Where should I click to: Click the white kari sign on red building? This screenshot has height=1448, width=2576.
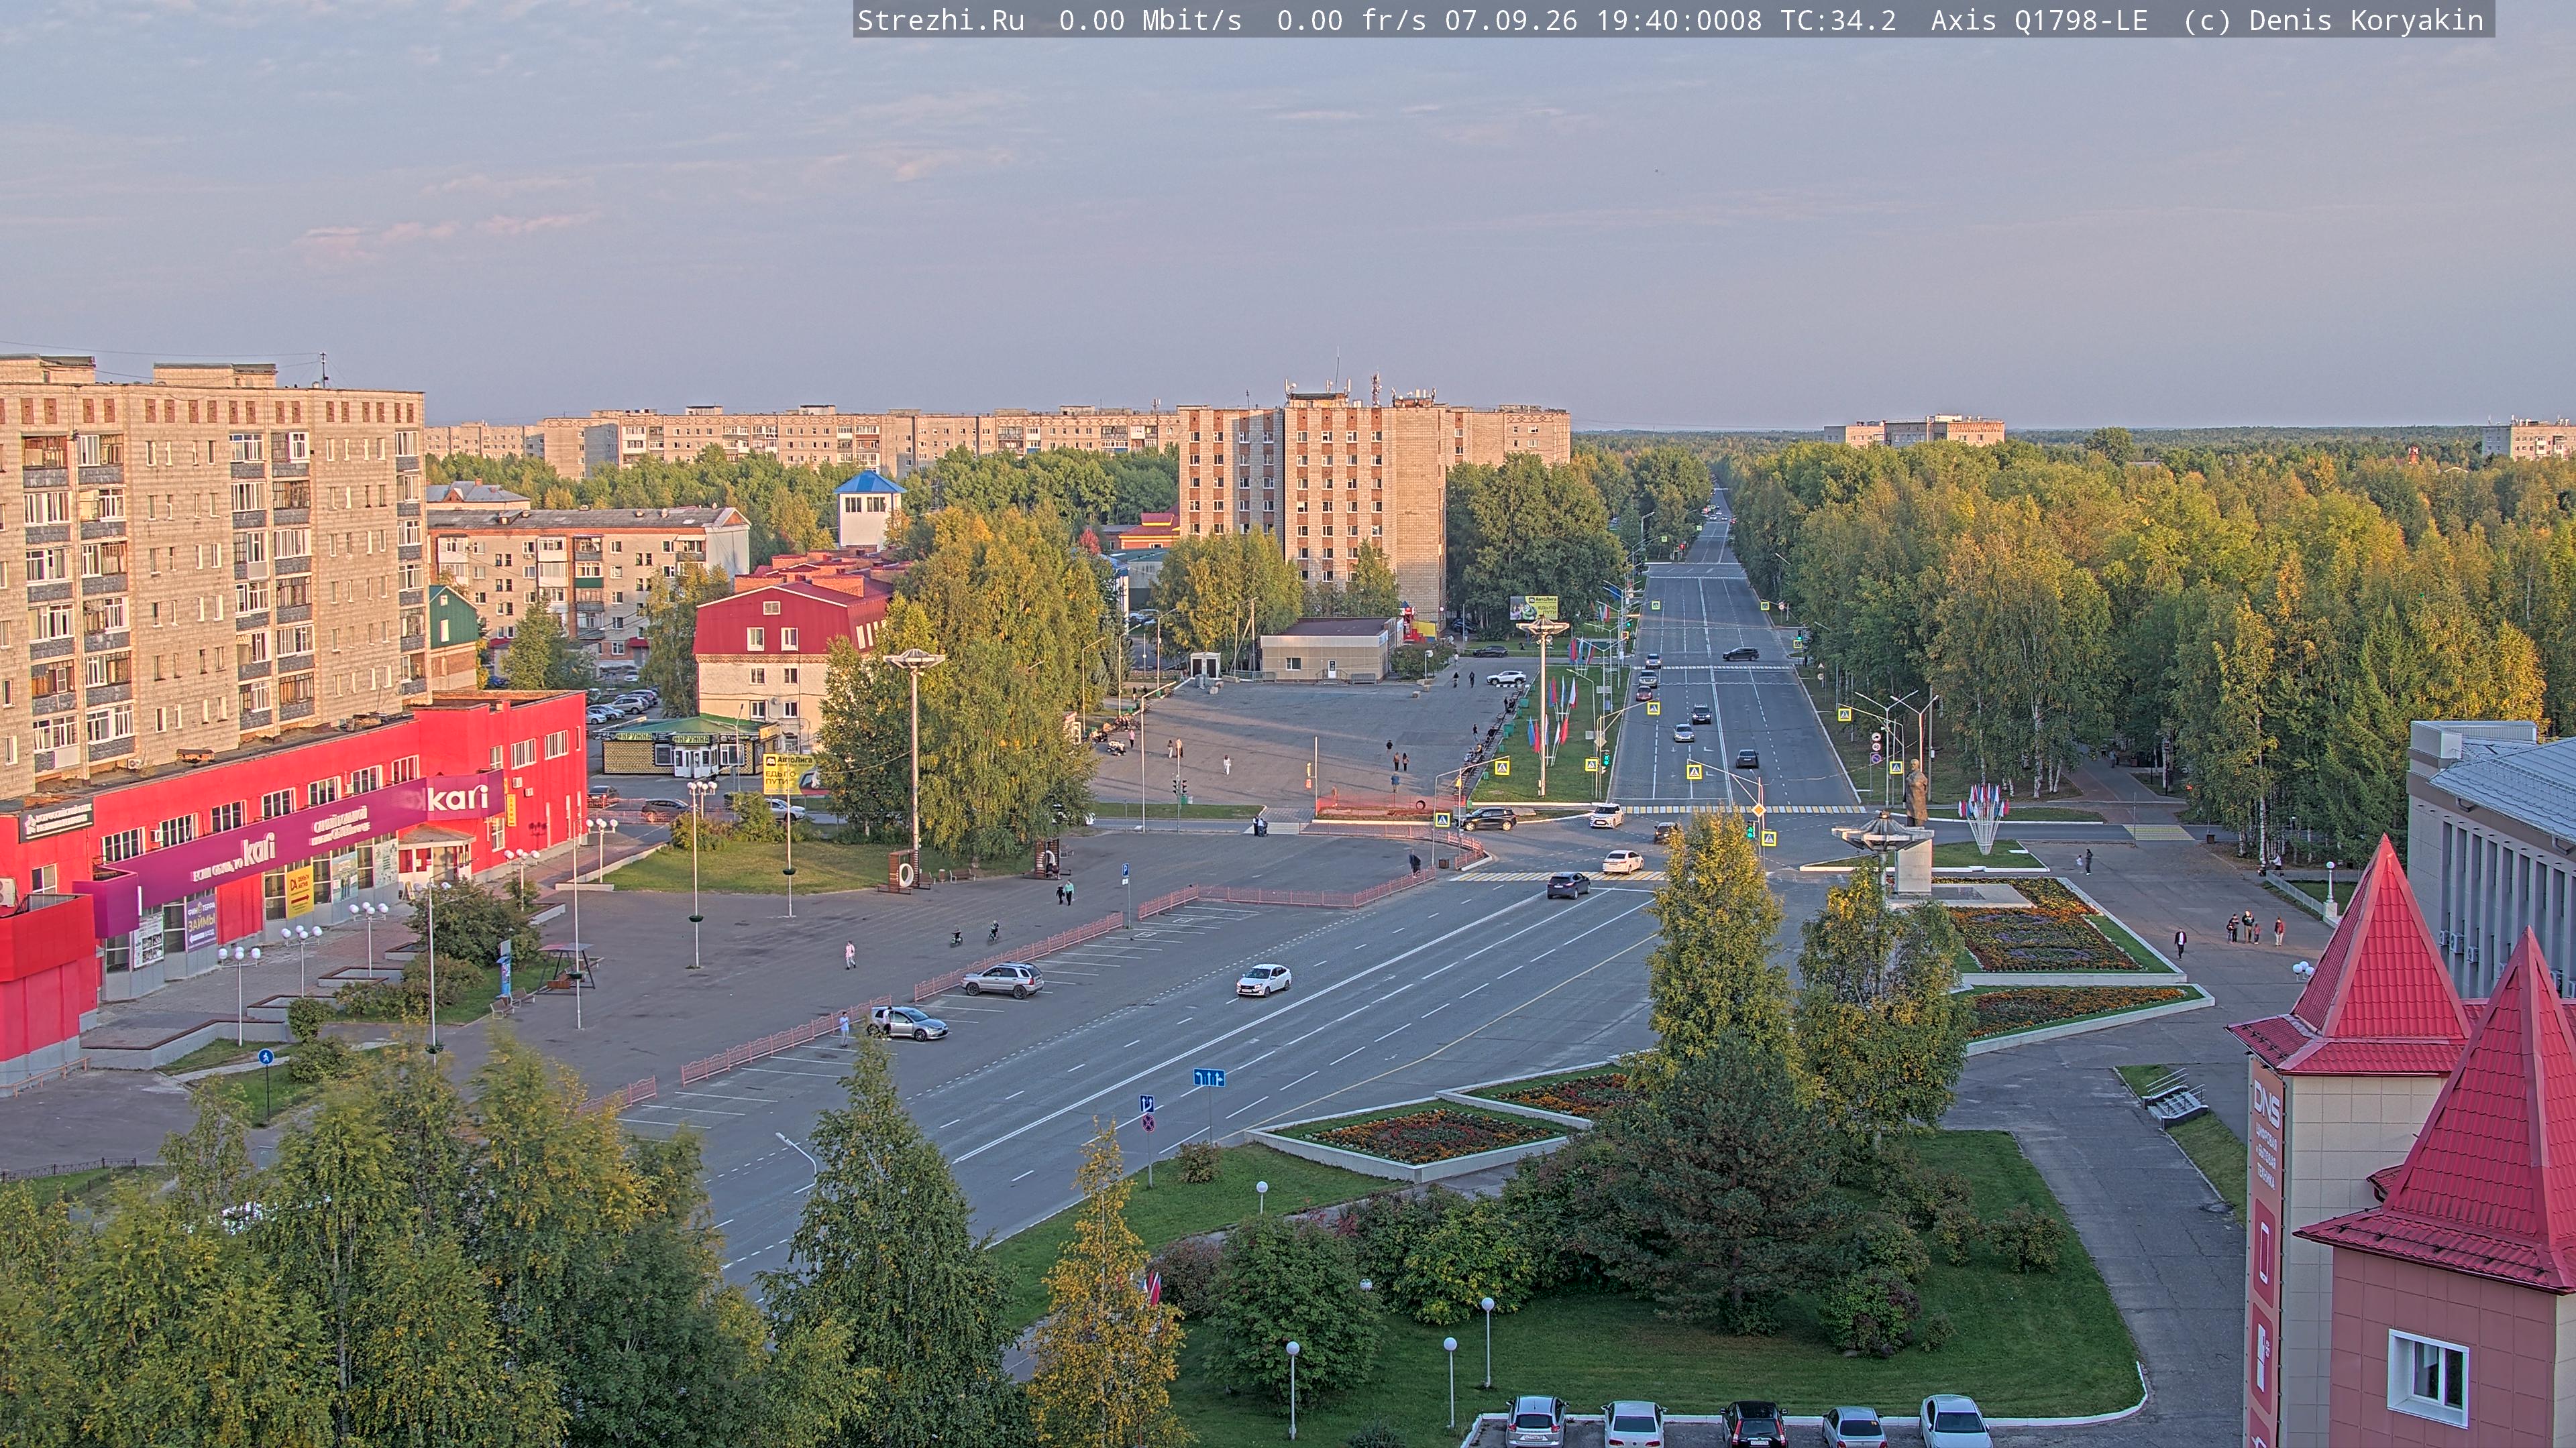point(459,798)
